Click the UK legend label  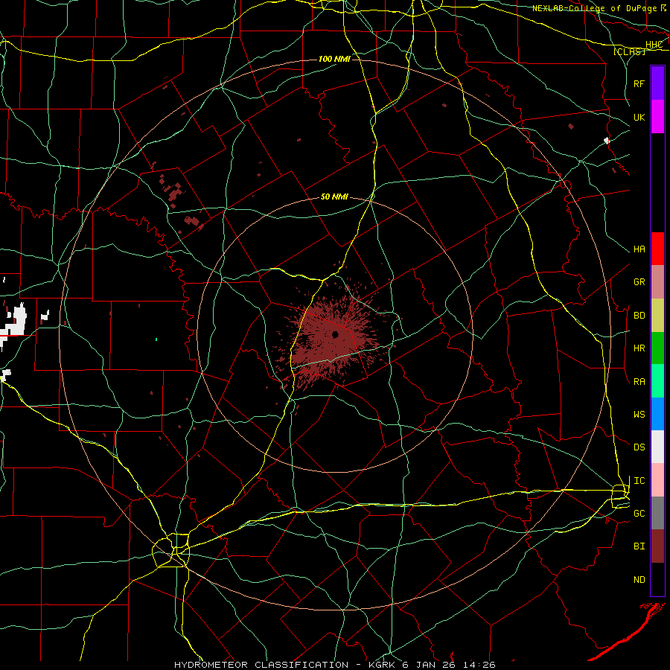tap(639, 118)
